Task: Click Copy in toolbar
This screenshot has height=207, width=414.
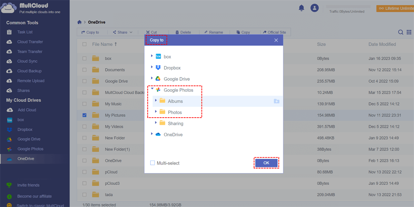Action: tap(243, 32)
